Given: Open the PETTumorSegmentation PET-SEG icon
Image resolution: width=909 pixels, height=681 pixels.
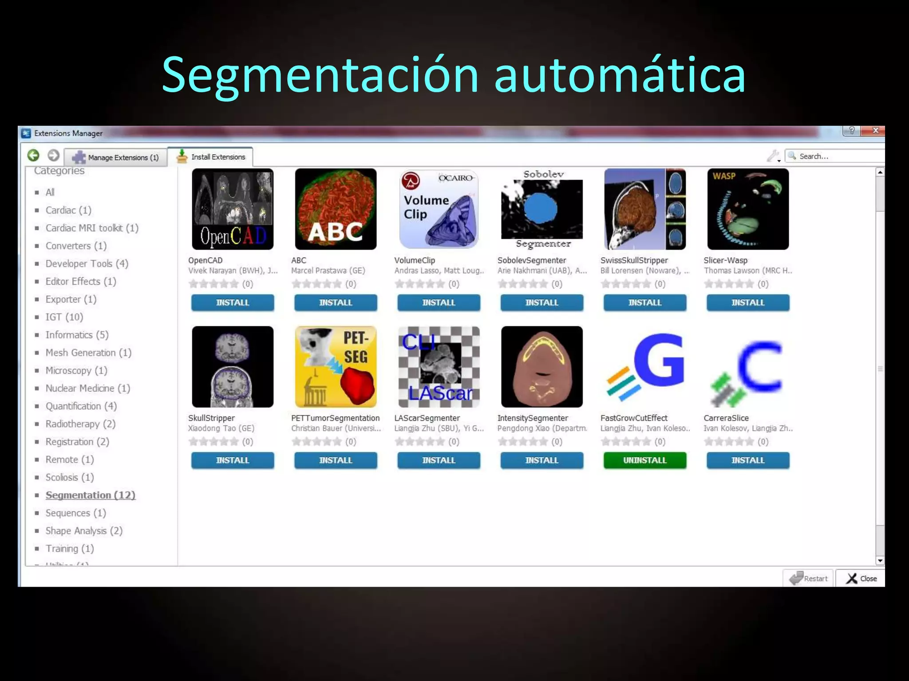Looking at the screenshot, I should click(x=336, y=367).
